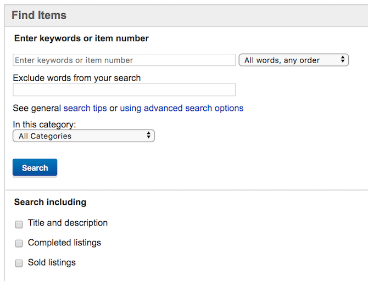Screen dimensions: 368x281
Task: Open the "All words, any order" dropdown
Action: pyautogui.click(x=293, y=60)
